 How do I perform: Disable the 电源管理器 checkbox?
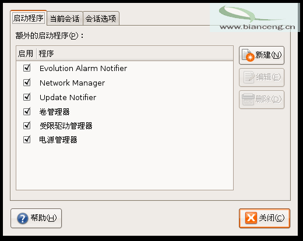27,140
